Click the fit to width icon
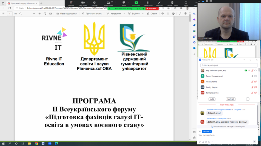261x146 pixels. click(x=50, y=14)
